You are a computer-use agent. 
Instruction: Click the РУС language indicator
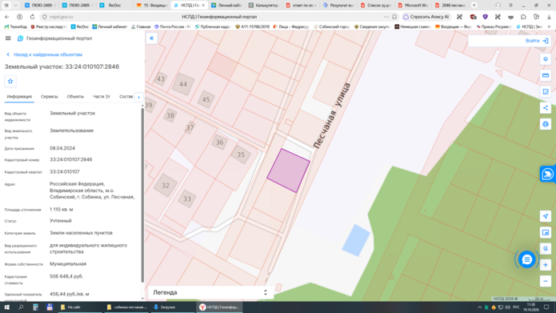coord(516,307)
